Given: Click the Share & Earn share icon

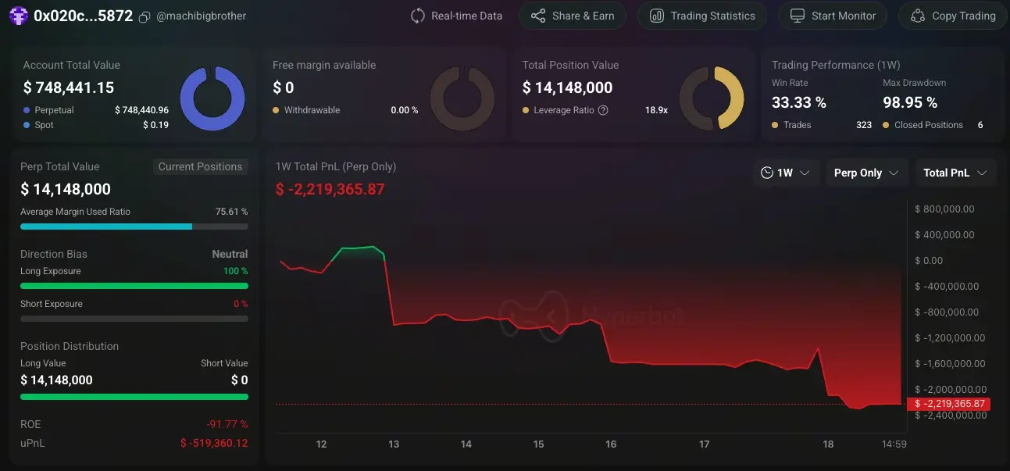Looking at the screenshot, I should tap(537, 16).
